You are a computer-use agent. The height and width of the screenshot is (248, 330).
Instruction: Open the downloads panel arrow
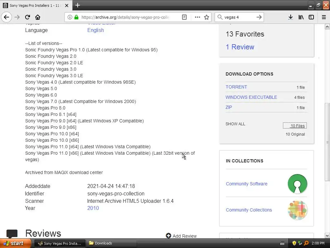pos(291,17)
